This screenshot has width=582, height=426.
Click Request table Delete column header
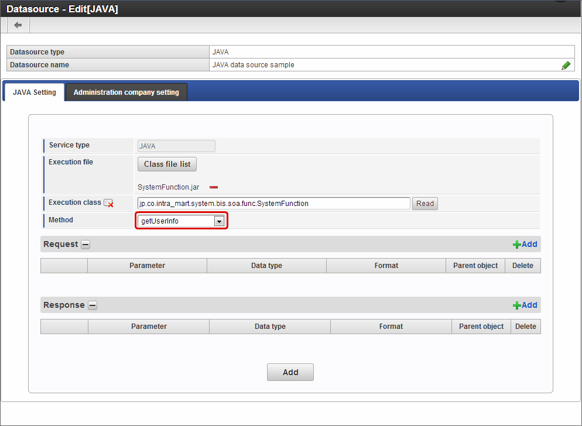[x=523, y=266]
